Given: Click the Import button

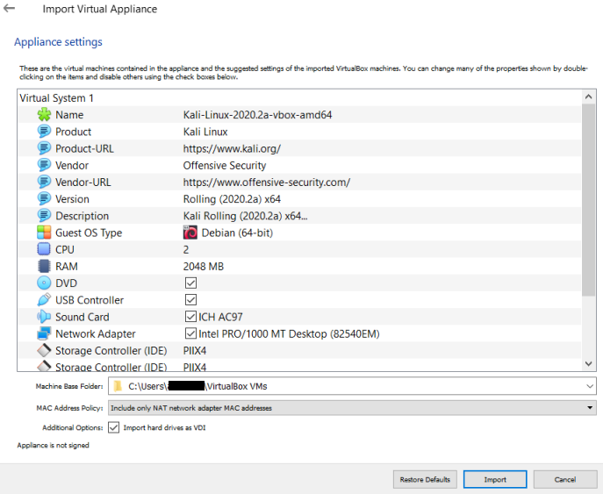Looking at the screenshot, I should pos(495,479).
